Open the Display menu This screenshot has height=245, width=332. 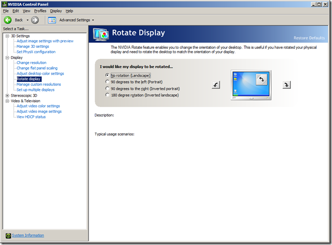point(56,11)
